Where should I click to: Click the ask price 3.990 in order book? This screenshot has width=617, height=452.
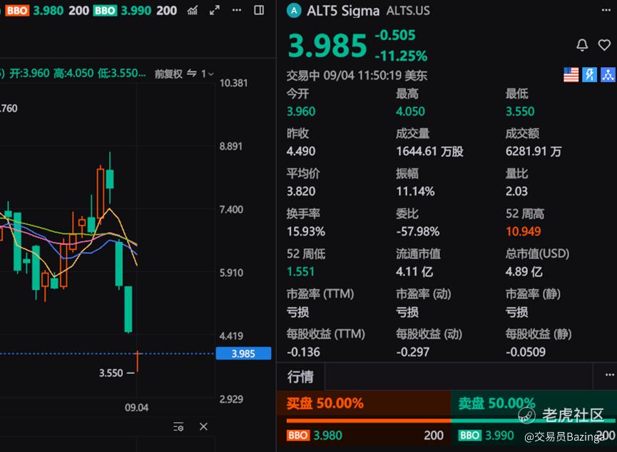[499, 436]
